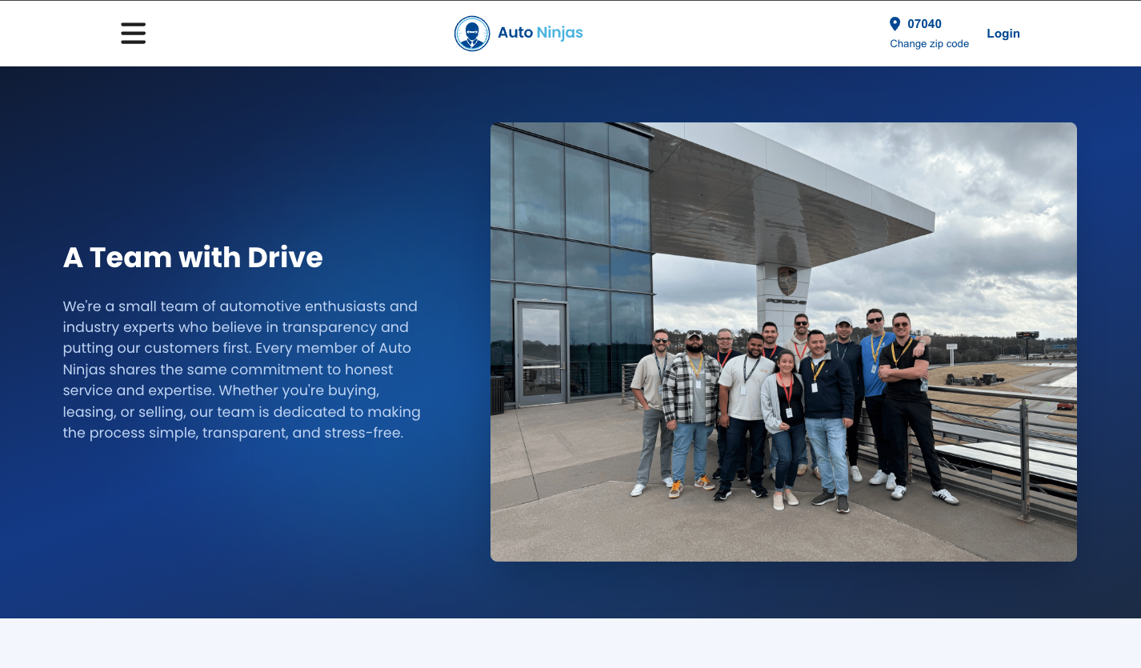The height and width of the screenshot is (668, 1141).
Task: Click the light blue "Ninjas" logo word
Action: point(560,33)
